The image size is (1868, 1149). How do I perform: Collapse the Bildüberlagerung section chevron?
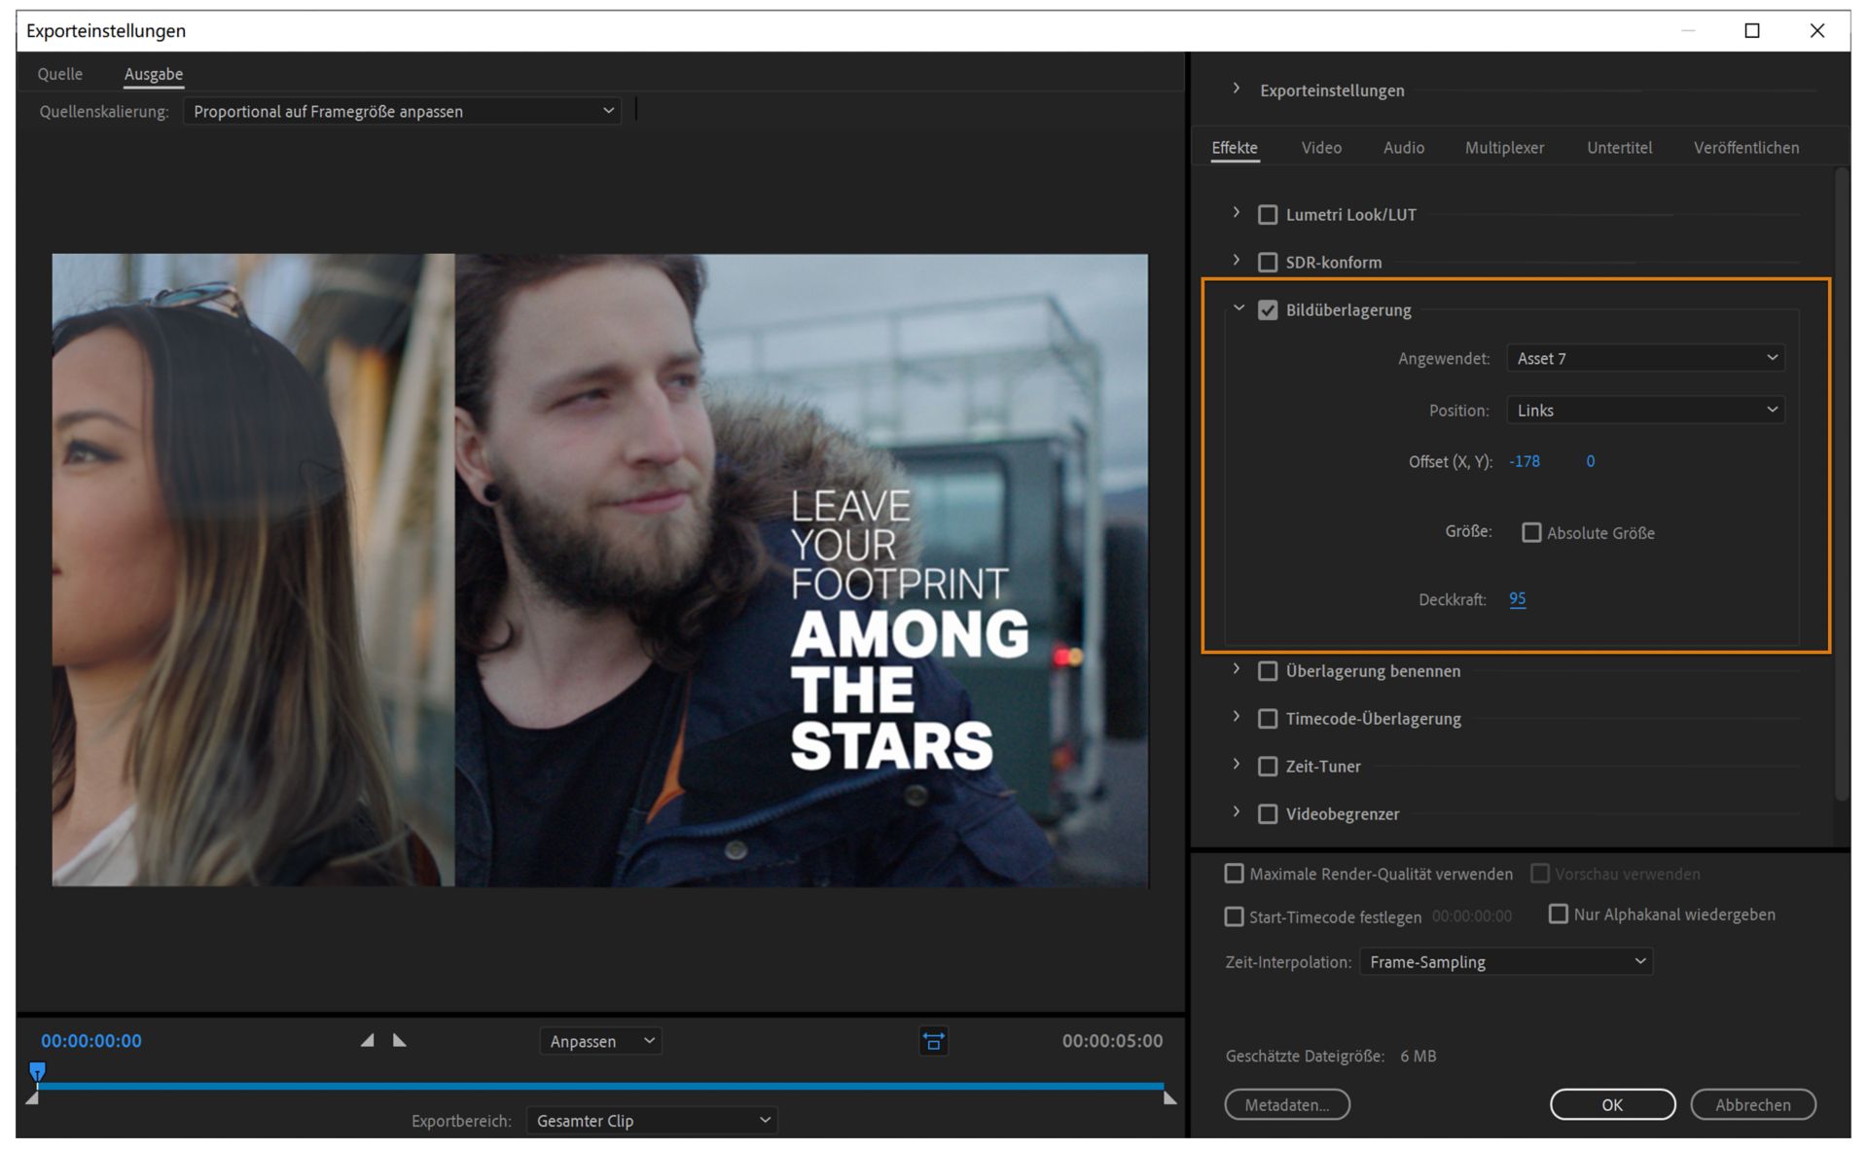1238,308
